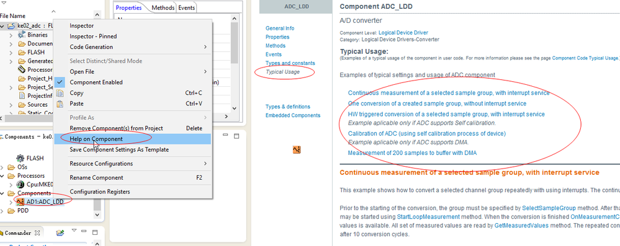
Task: Expand the Sources folder node
Action: tap(11, 105)
